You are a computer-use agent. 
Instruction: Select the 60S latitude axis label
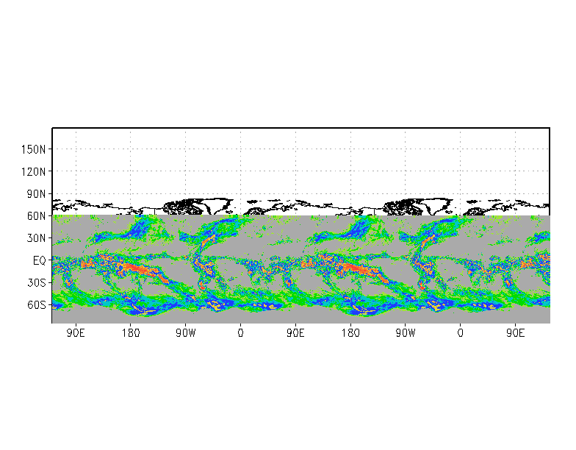click(x=37, y=304)
